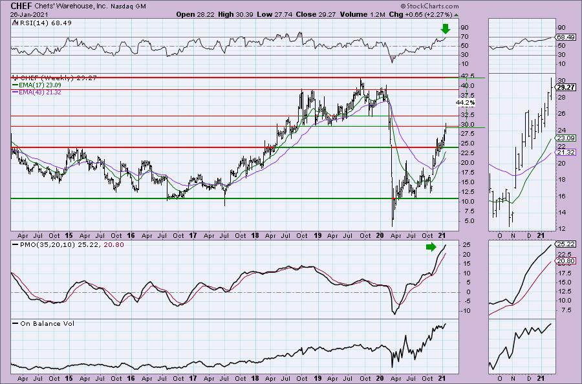Select the EMA(43) 21.32 legend entry

pyautogui.click(x=37, y=92)
